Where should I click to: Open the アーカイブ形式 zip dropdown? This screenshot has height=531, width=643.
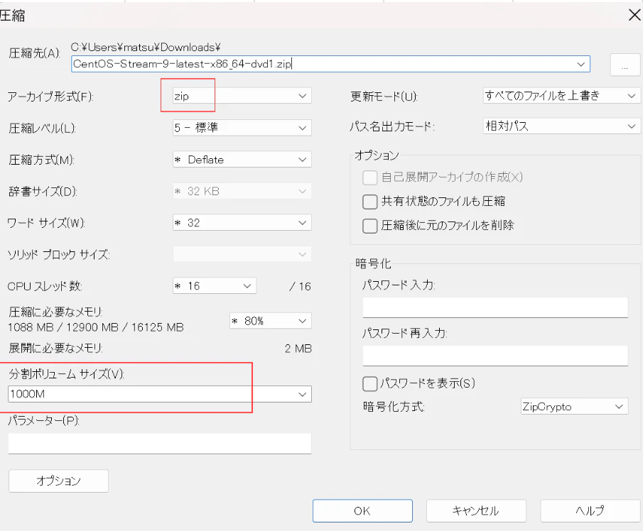point(242,96)
